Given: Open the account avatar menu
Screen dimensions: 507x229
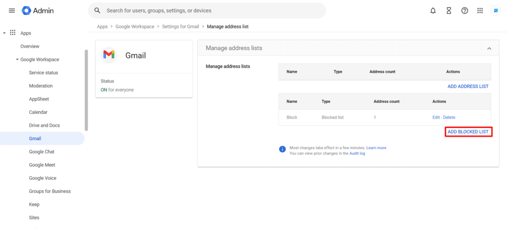Looking at the screenshot, I should tap(496, 11).
